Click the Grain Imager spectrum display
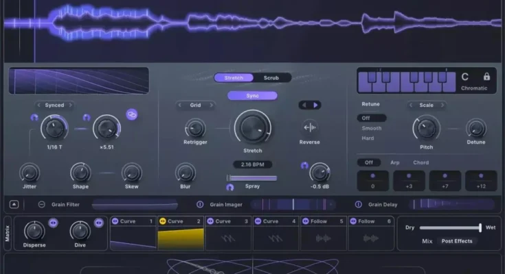 pyautogui.click(x=293, y=204)
